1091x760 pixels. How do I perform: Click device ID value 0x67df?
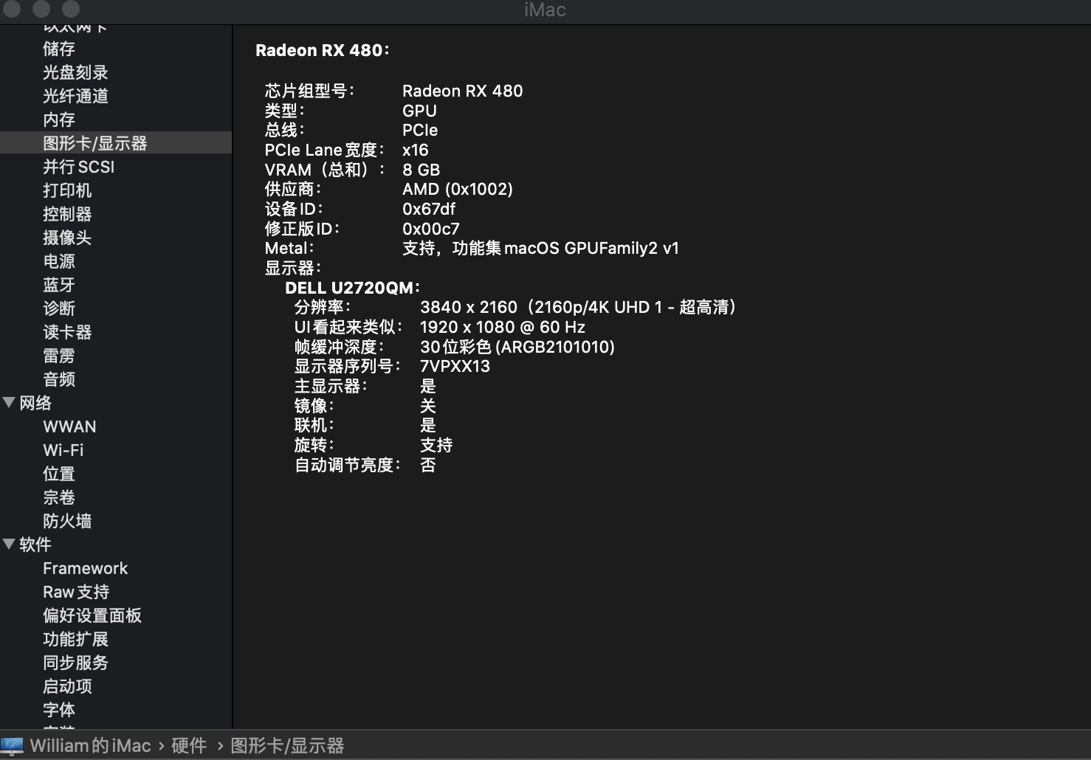point(429,209)
